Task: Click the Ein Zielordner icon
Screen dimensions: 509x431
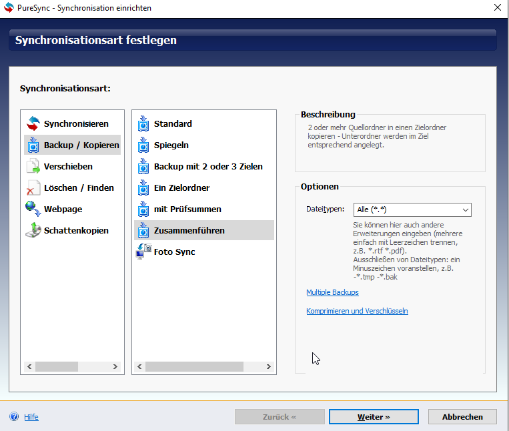Action: point(143,187)
